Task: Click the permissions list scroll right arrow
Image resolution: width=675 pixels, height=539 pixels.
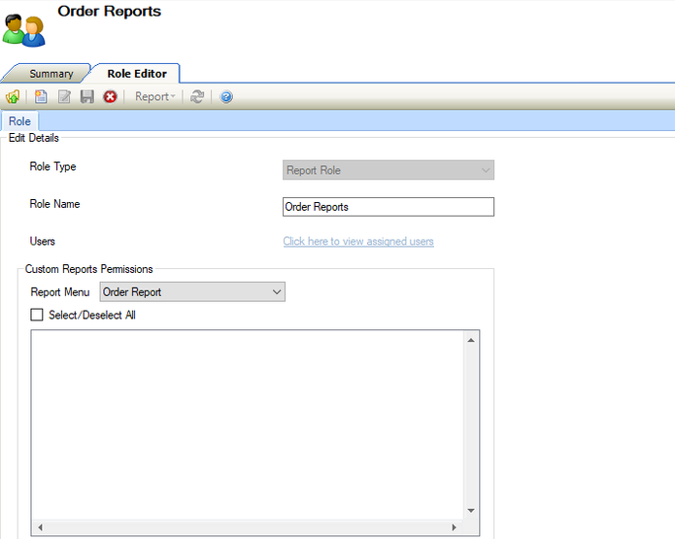Action: 454,527
